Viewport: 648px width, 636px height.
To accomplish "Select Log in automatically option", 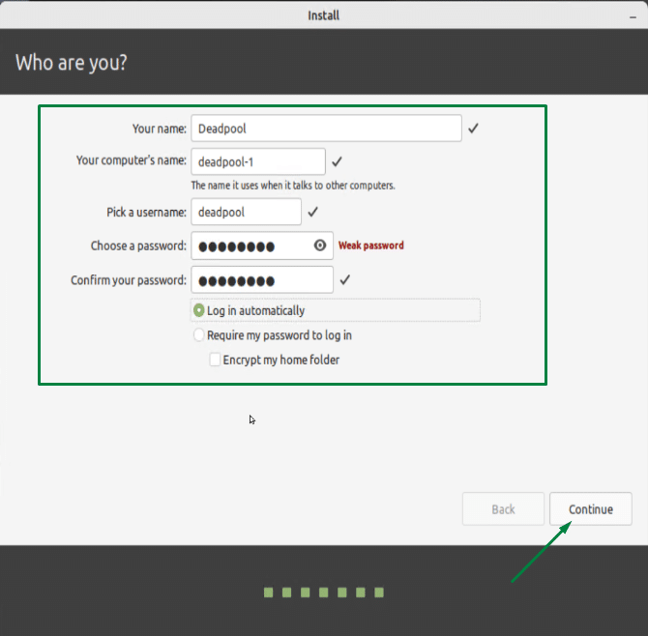I will tap(200, 310).
